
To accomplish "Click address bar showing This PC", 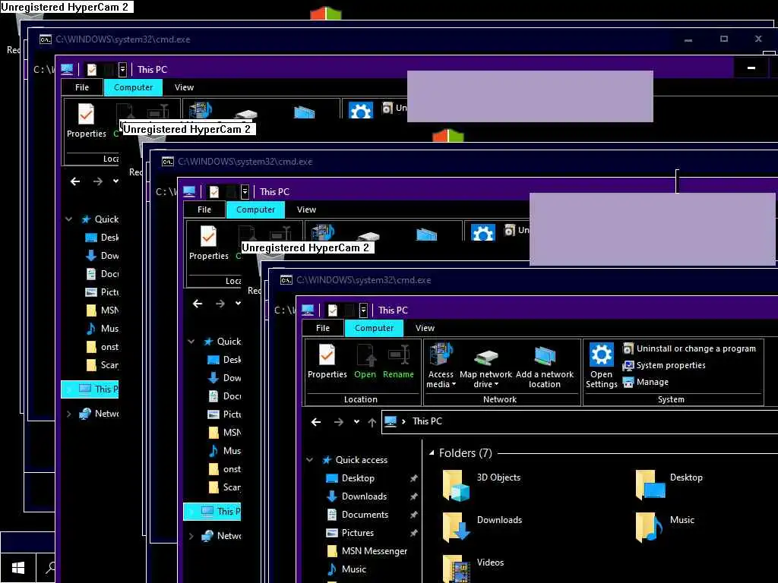I will 580,421.
